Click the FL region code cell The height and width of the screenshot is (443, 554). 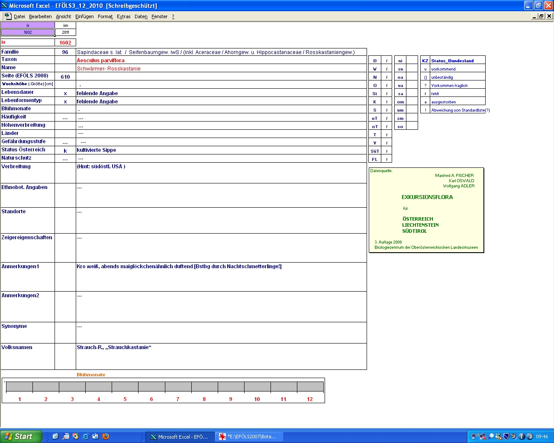pos(375,159)
